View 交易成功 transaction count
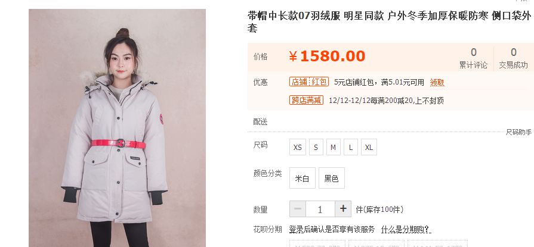This screenshot has height=247, width=534. [514, 58]
